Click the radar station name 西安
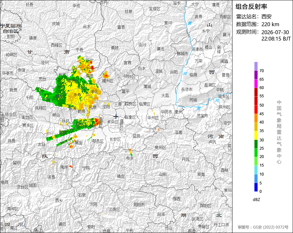Image resolution: width=293 pixels, height=233 pixels. (266, 17)
